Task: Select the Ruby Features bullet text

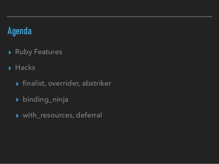Action: (x=39, y=52)
